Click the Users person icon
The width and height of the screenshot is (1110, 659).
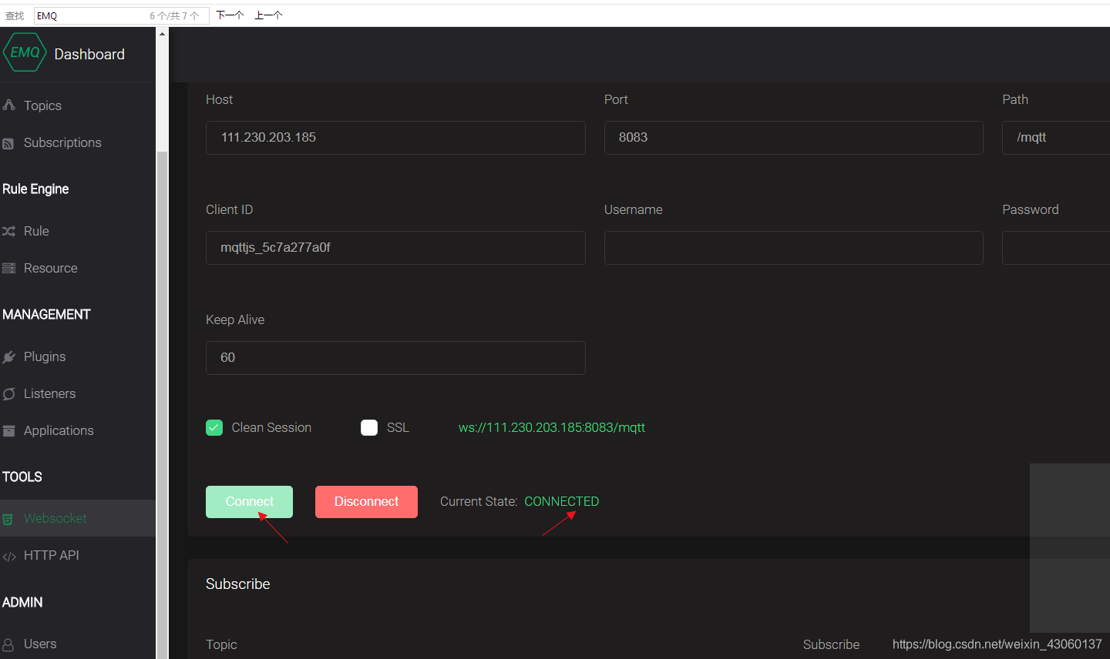(8, 644)
